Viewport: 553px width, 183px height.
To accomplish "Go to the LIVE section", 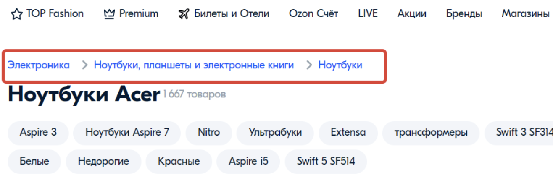I will click(x=368, y=14).
